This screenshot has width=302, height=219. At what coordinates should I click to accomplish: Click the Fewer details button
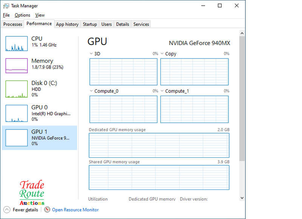pyautogui.click(x=21, y=210)
